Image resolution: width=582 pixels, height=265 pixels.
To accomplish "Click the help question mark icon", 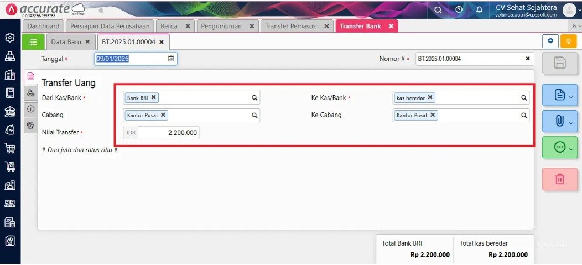I will [x=459, y=9].
